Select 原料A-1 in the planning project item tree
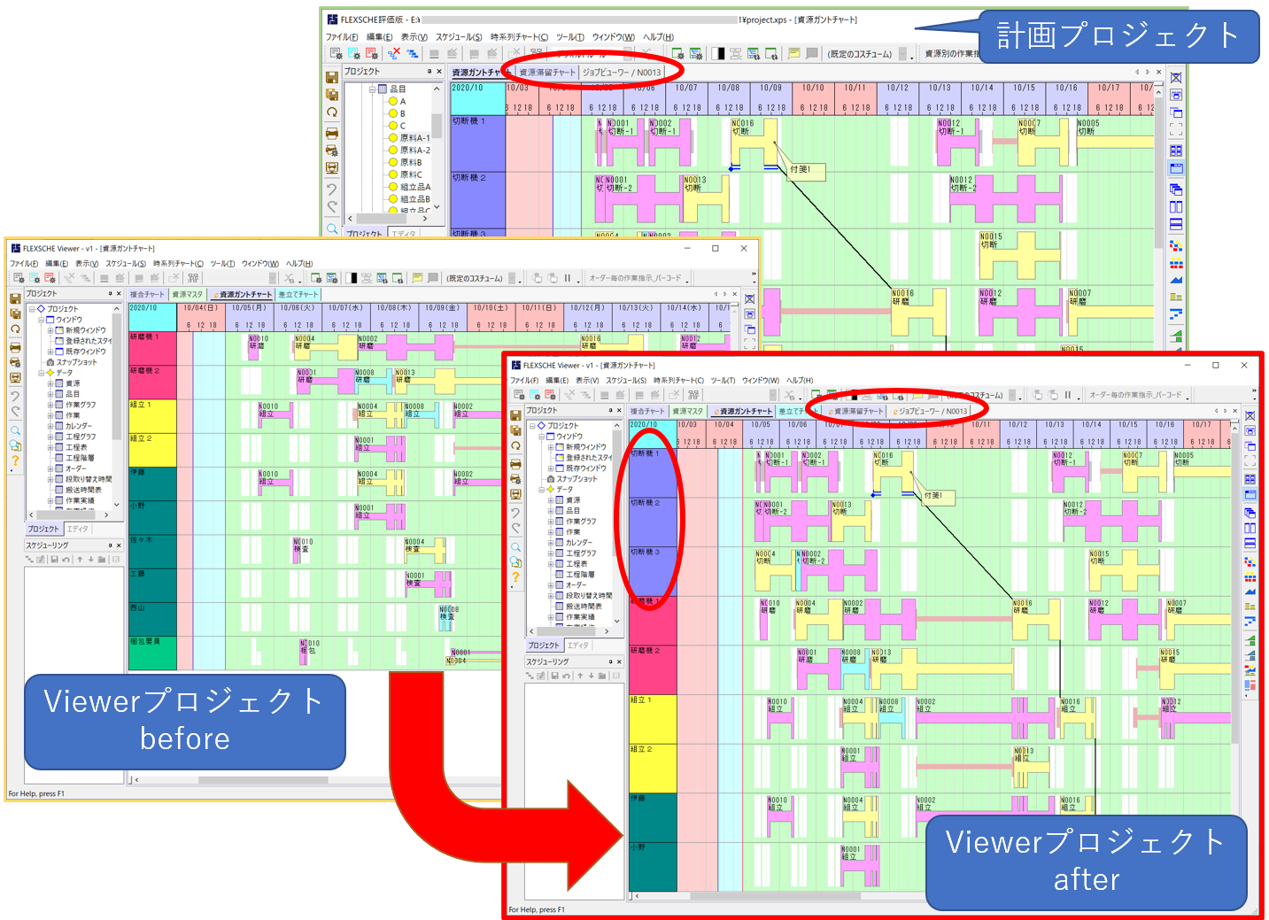 pos(414,138)
